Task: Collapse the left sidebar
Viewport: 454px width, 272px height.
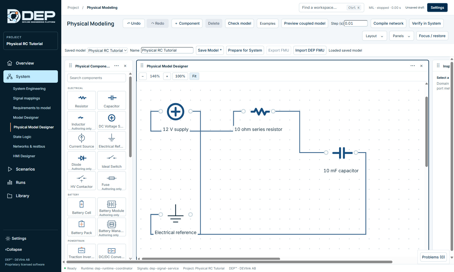Action: (x=14, y=250)
